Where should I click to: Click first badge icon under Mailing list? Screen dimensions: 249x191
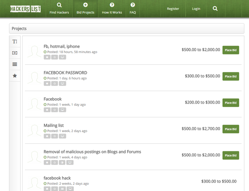click(47, 136)
